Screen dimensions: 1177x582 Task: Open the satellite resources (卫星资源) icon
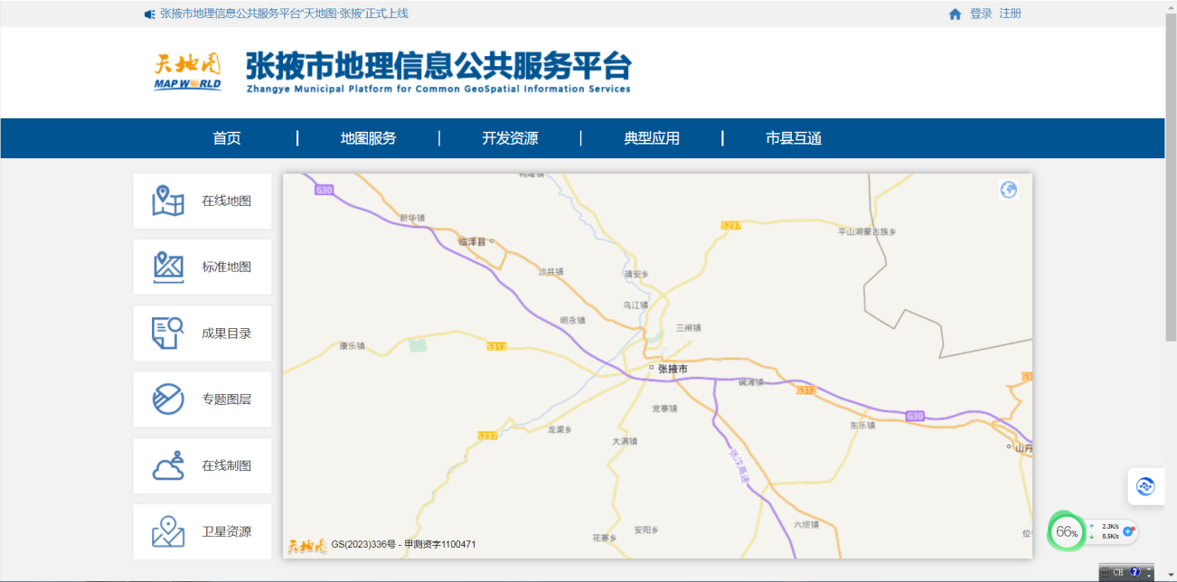click(x=168, y=531)
